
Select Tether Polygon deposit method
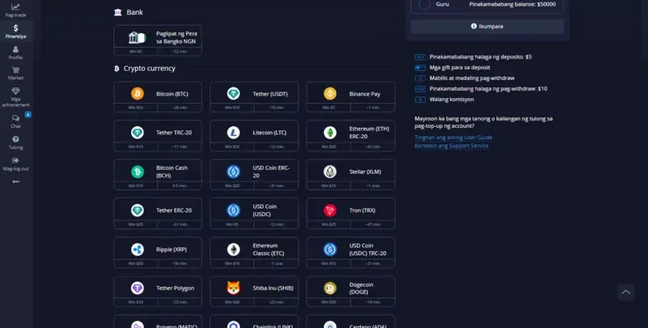tap(157, 292)
